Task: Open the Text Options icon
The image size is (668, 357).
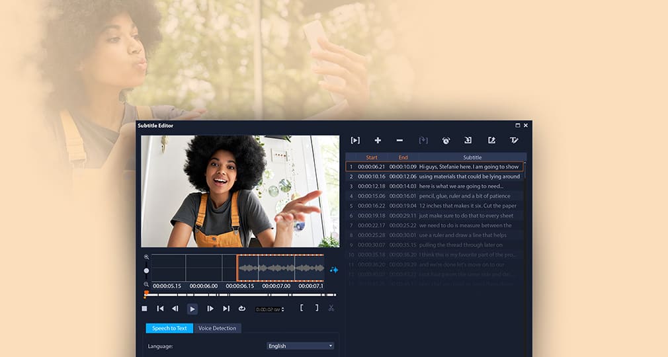Action: click(x=514, y=140)
